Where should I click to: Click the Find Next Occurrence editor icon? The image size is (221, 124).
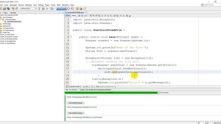coord(96,15)
